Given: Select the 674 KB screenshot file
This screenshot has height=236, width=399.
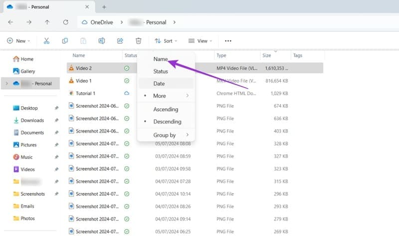Looking at the screenshot, I should tap(97, 106).
